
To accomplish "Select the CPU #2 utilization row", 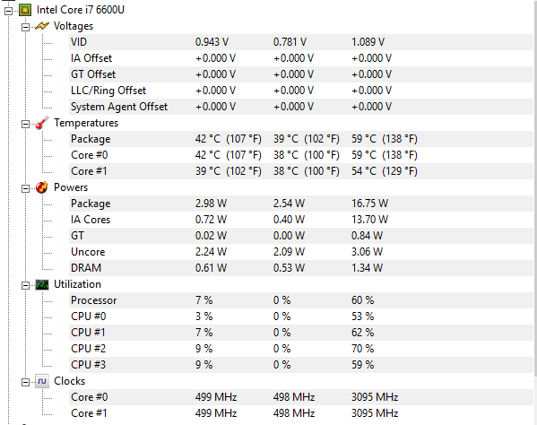I will (300, 349).
